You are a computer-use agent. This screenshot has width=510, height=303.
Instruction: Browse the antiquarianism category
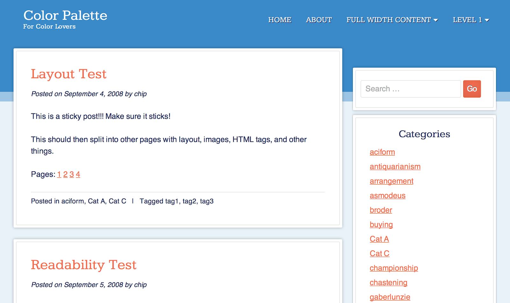pyautogui.click(x=395, y=167)
